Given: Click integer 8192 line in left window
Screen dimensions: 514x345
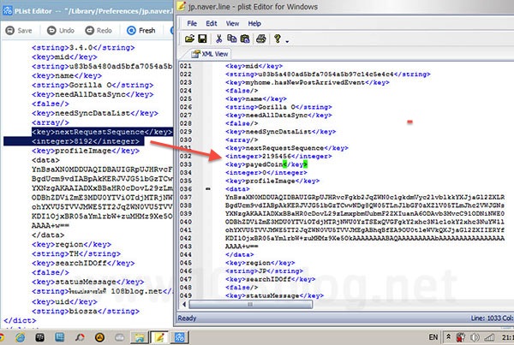Looking at the screenshot, I should (86, 141).
